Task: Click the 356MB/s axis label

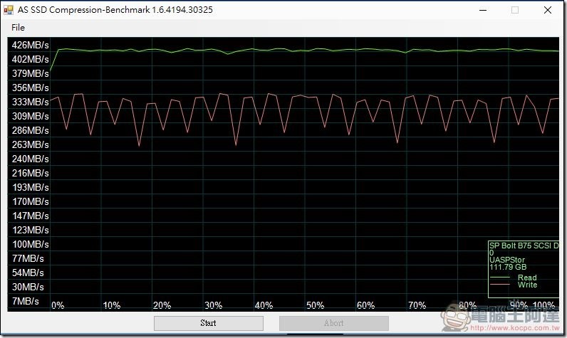Action: 30,88
